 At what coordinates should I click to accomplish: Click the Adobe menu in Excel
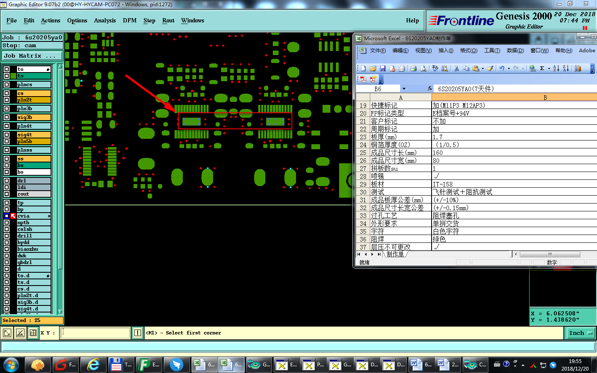(587, 51)
